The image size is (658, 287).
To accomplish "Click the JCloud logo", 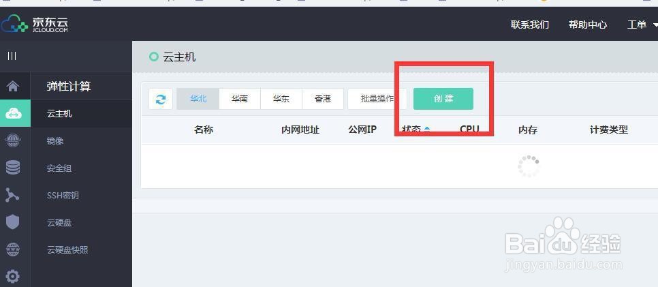I will [x=35, y=24].
